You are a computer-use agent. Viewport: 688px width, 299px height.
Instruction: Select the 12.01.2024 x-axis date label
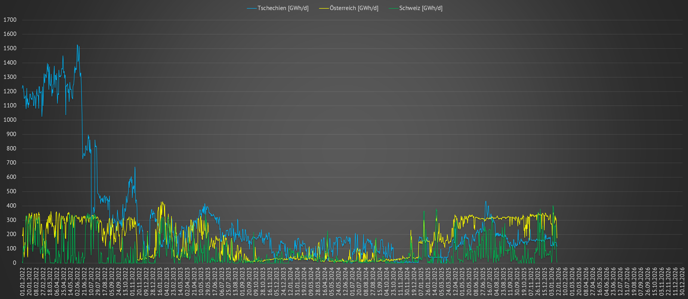pos(290,281)
